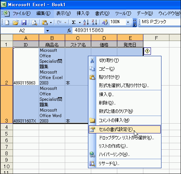Select row 3 header
Viewport: 181px width, 174px height.
[7, 104]
